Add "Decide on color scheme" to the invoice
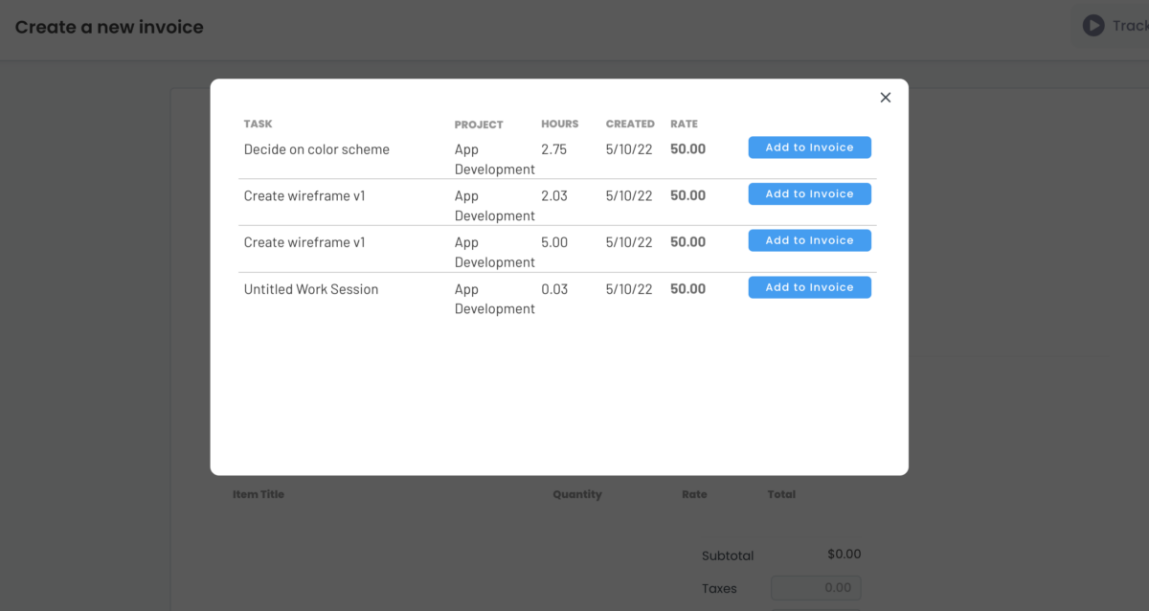Viewport: 1149px width, 611px height. pyautogui.click(x=809, y=147)
